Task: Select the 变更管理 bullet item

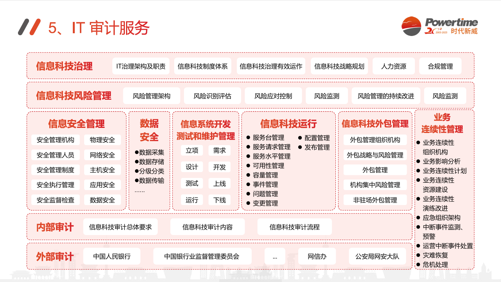Action: click(265, 203)
